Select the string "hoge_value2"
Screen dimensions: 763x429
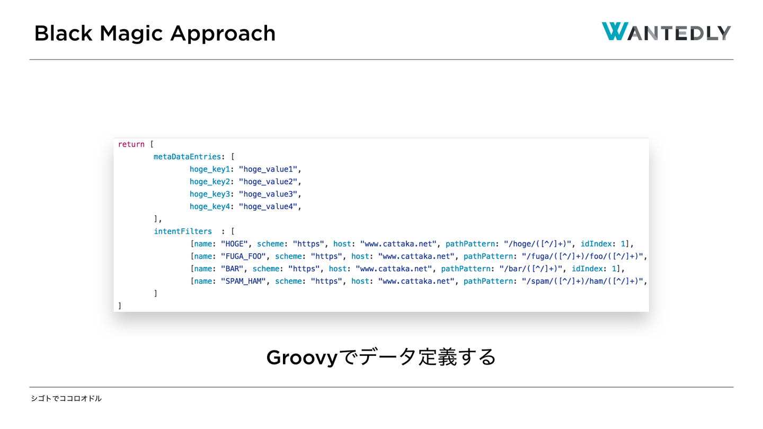(268, 182)
